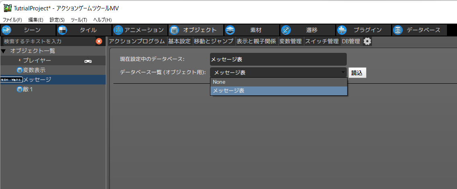Image resolution: width=457 pixels, height=189 pixels.
Task: Select メッセージ in object list
Action: click(53, 80)
